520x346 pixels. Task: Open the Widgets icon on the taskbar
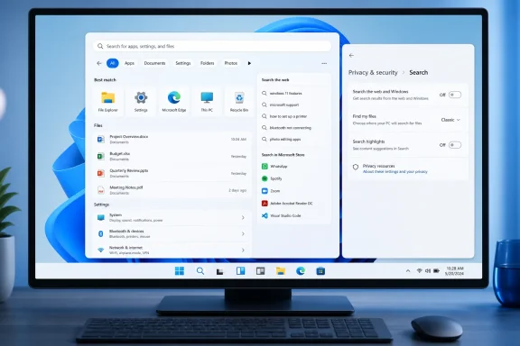pyautogui.click(x=240, y=271)
